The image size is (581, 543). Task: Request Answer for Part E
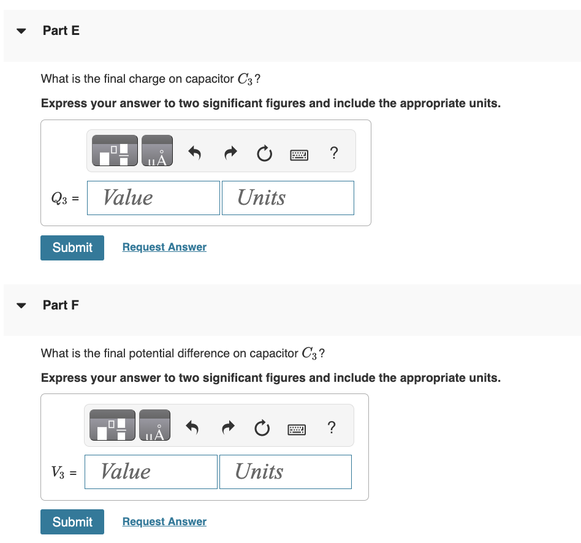[x=164, y=246]
